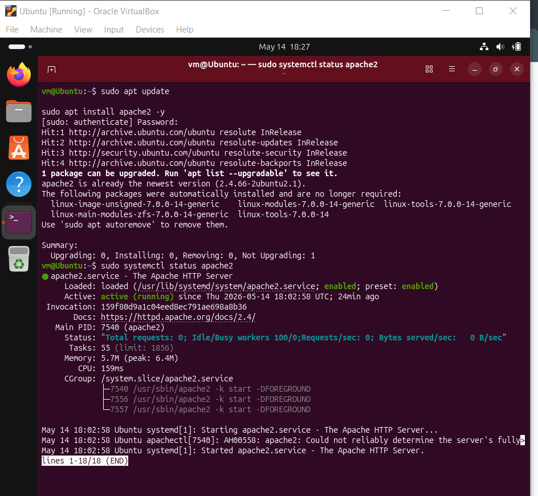This screenshot has height=496, width=538.
Task: Minimize the VirtualBox window
Action: (x=446, y=11)
